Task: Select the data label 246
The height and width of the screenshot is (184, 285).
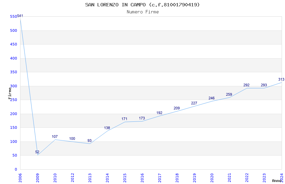Action: (x=212, y=98)
